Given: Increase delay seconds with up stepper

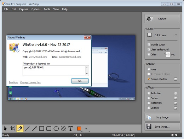Looking at the screenshot, I should [168, 53].
